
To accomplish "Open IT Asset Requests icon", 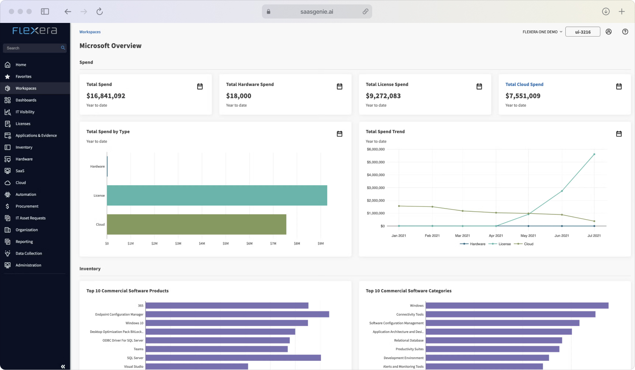I will point(7,218).
